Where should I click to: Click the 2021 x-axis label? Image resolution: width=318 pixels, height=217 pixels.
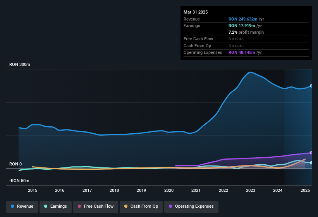(x=196, y=190)
